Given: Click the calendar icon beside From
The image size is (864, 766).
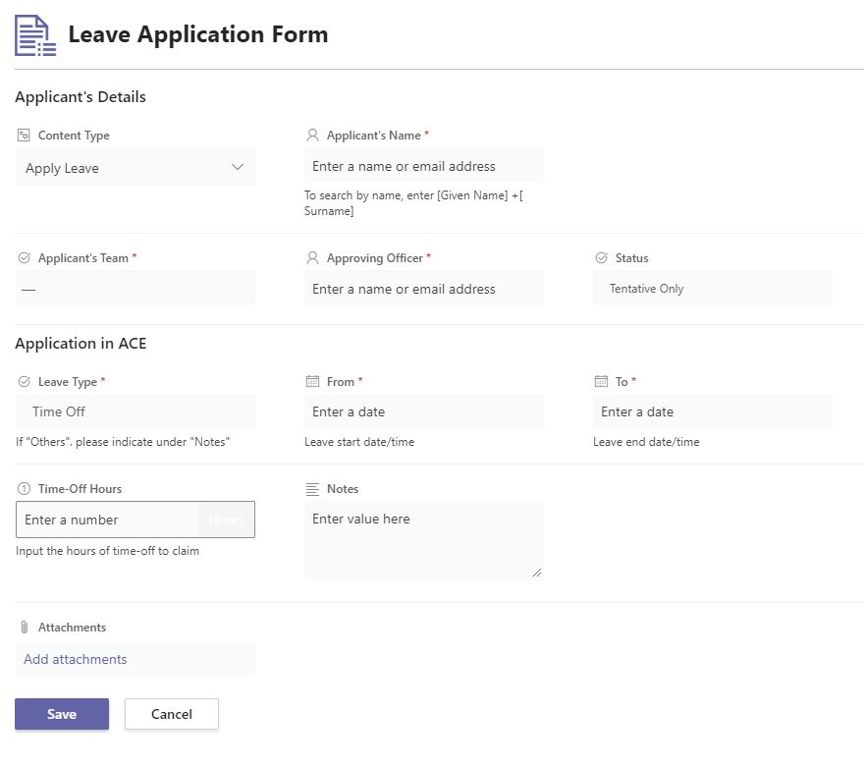Looking at the screenshot, I should point(312,381).
